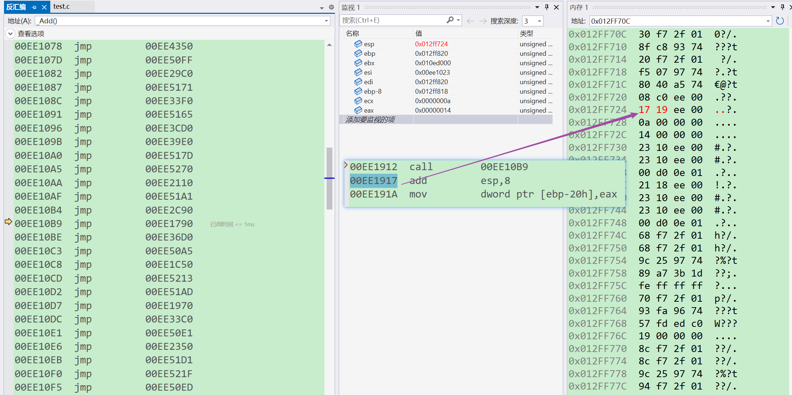Refresh the Memory 1 view
792x395 pixels.
780,21
